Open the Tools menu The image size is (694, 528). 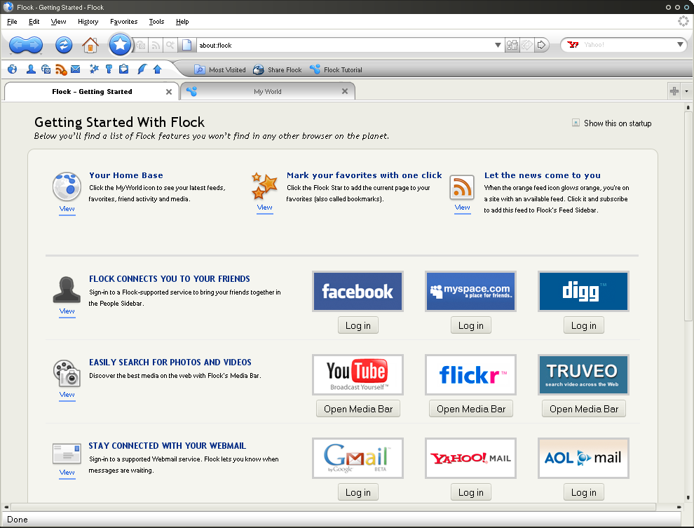click(156, 21)
